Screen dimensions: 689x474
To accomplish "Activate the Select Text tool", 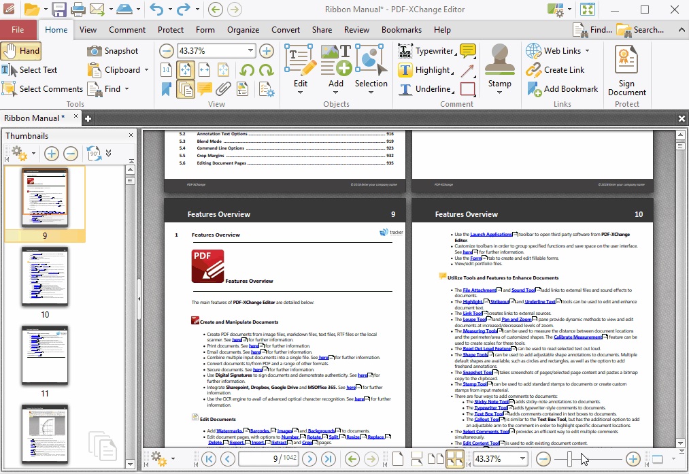I will 29,70.
